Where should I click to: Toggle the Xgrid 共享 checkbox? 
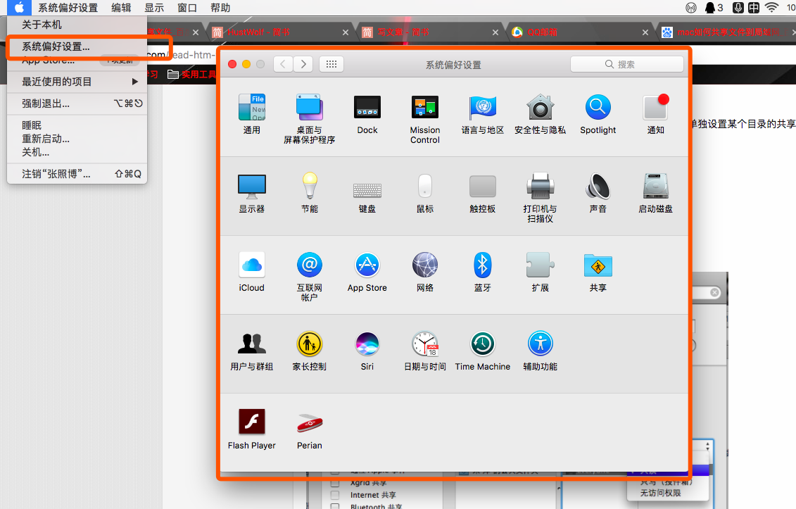[x=334, y=483]
